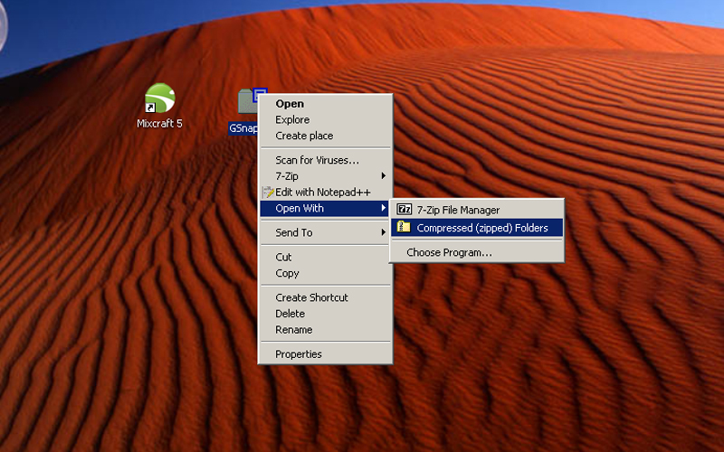The height and width of the screenshot is (452, 724).
Task: Open Properties from the context menu
Action: [325, 354]
